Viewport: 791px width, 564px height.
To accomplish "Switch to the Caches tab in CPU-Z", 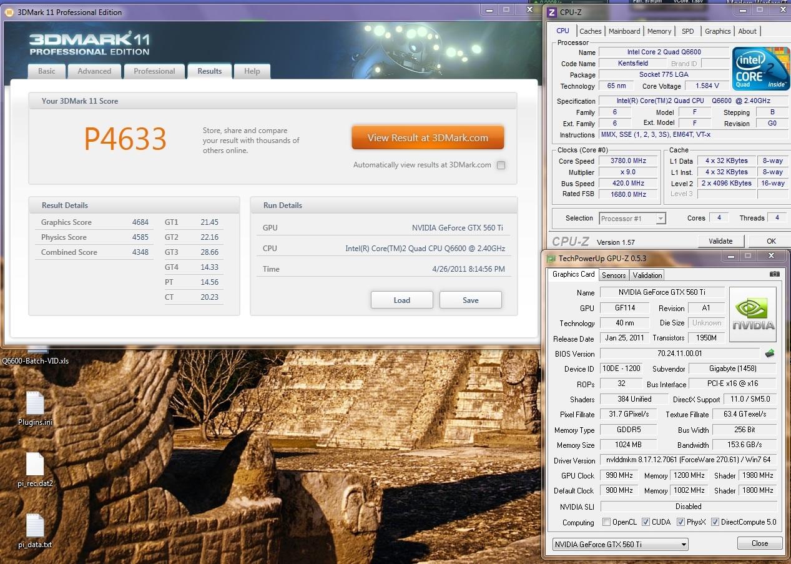I will 591,31.
